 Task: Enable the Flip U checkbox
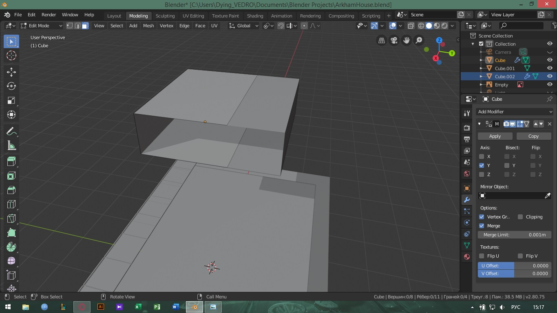pyautogui.click(x=482, y=256)
